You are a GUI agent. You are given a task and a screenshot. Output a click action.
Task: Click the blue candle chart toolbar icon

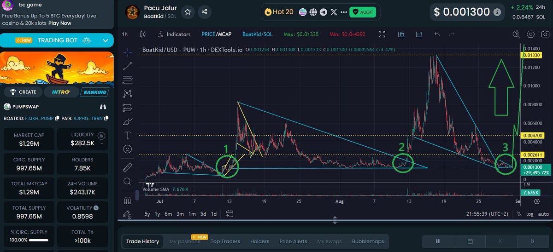pos(401,34)
